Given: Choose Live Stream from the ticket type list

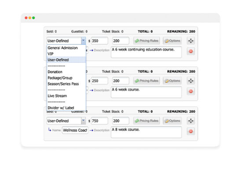Looking at the screenshot, I should [66, 96].
